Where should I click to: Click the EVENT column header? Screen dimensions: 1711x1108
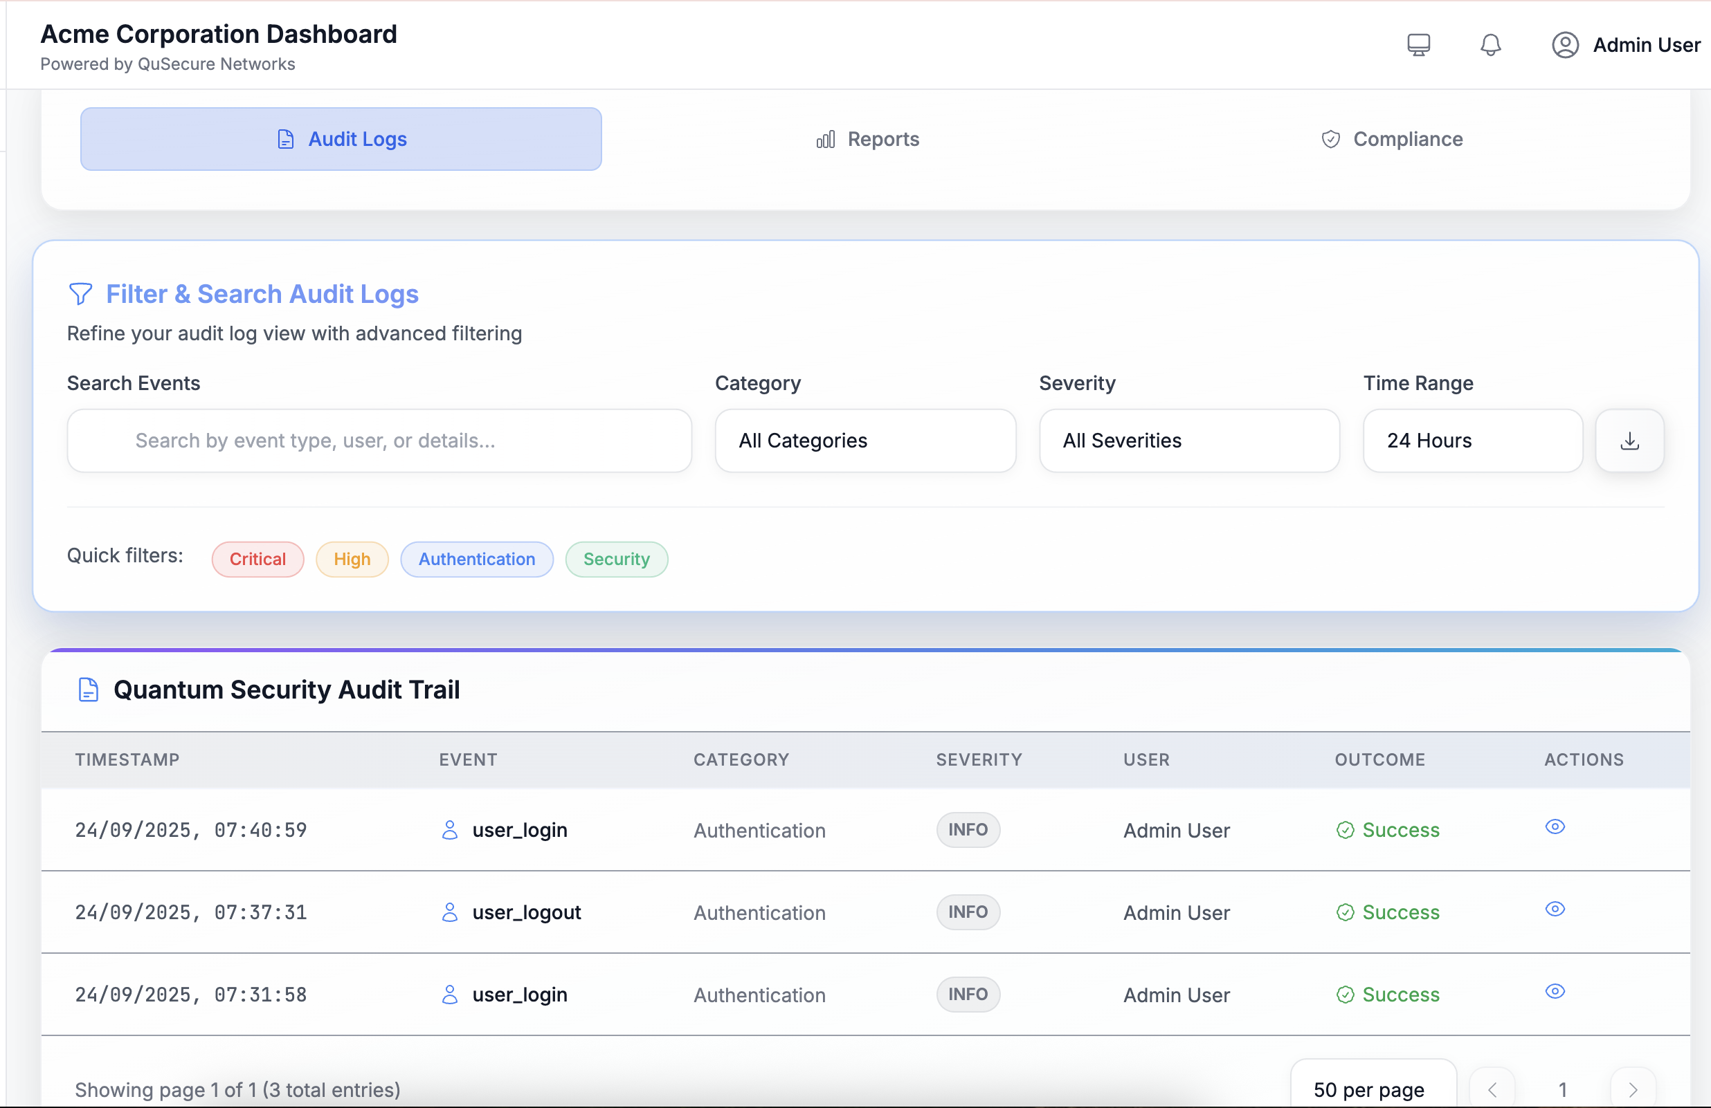pyautogui.click(x=468, y=759)
